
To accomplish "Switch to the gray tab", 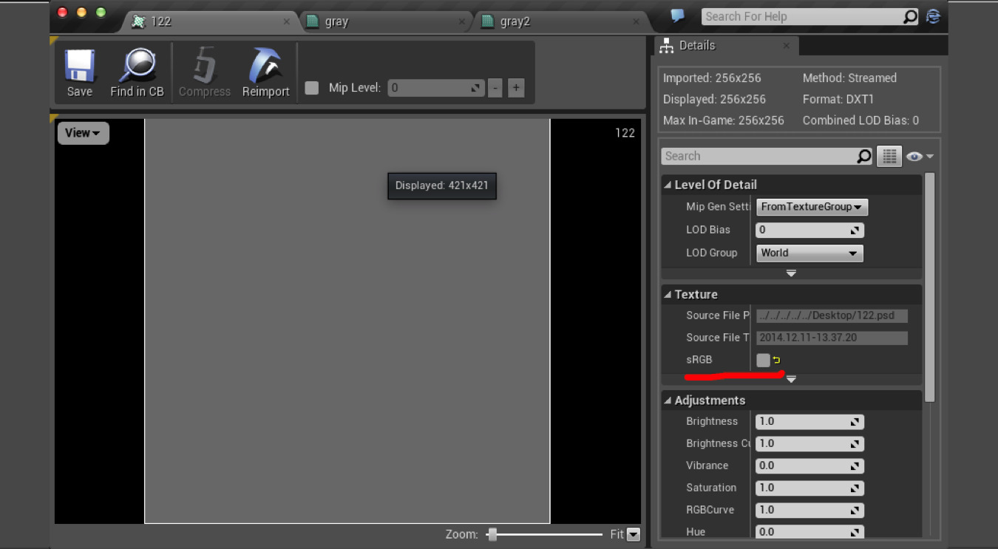I will coord(336,21).
